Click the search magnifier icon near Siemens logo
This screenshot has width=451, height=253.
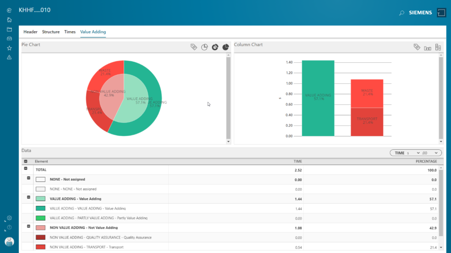pyautogui.click(x=401, y=13)
